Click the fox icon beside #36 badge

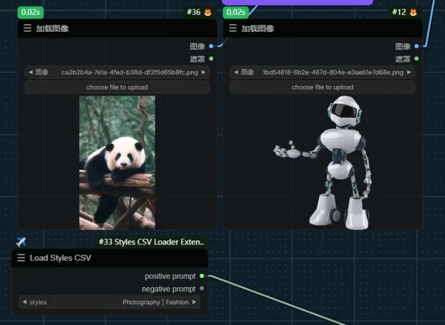[x=208, y=12]
